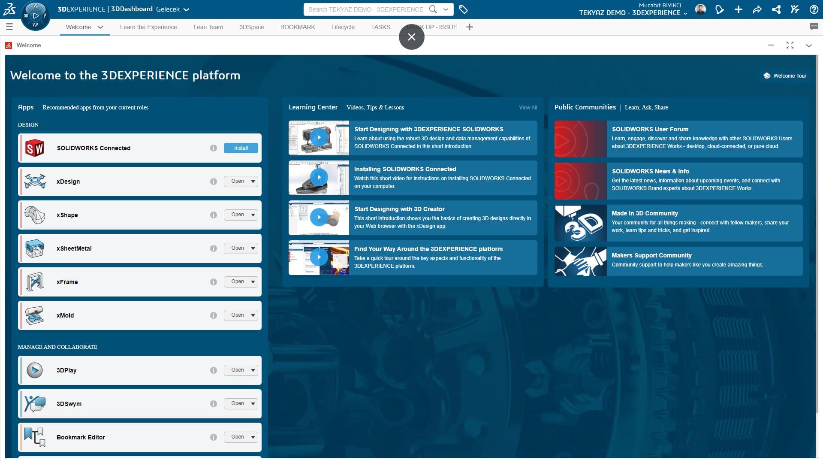Switch to the 3DSpace tab
The height and width of the screenshot is (463, 823).
pyautogui.click(x=252, y=27)
